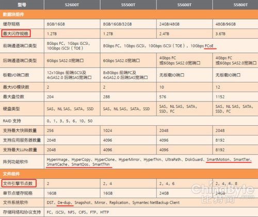The height and width of the screenshot is (217, 258).
Task: Select the 24GB/48GB cache value
Action: coord(169,24)
